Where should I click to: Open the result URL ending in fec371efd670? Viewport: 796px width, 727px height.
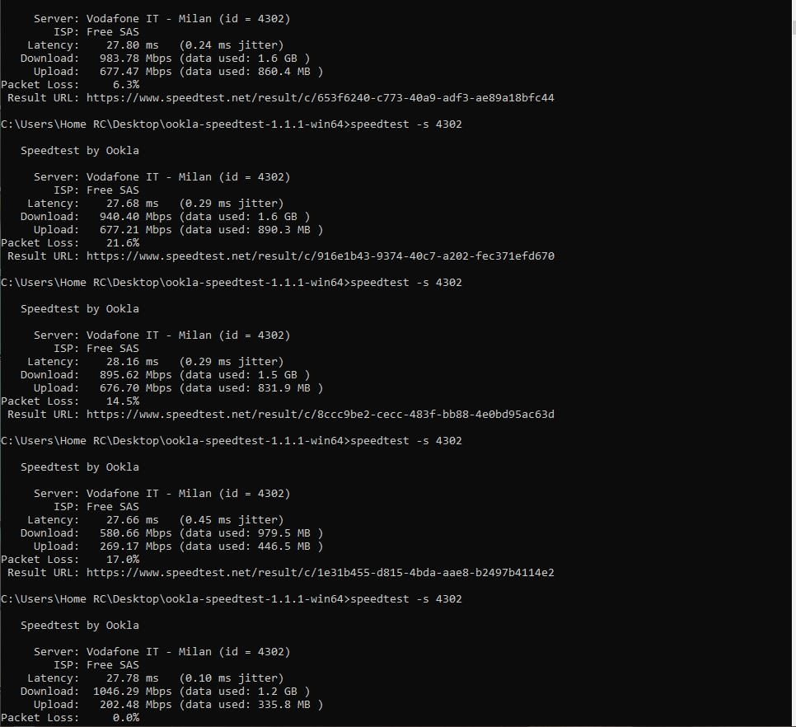pos(320,256)
